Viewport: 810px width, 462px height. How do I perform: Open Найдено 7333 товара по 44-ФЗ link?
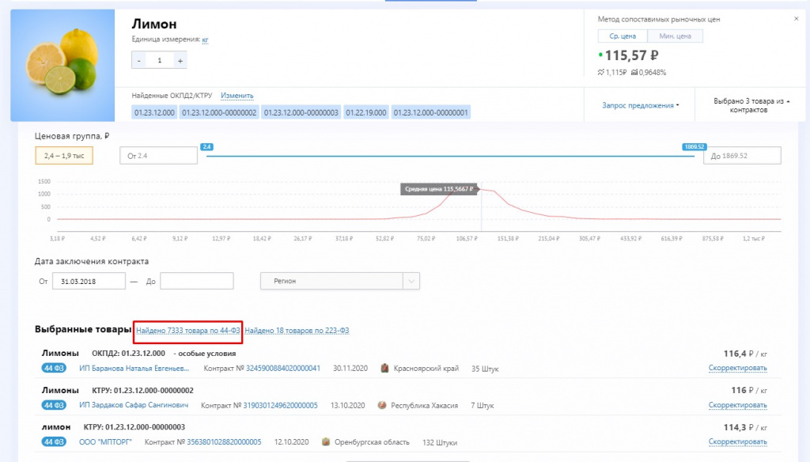click(188, 331)
